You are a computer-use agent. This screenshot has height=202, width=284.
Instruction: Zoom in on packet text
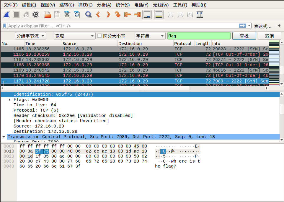(170, 14)
